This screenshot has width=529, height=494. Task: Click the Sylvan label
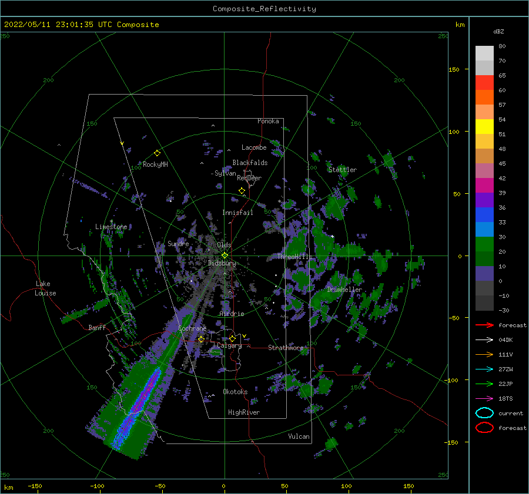point(225,173)
